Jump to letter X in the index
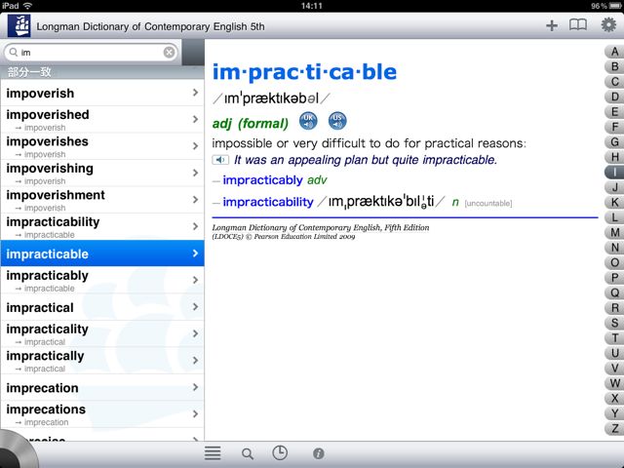 (x=614, y=399)
